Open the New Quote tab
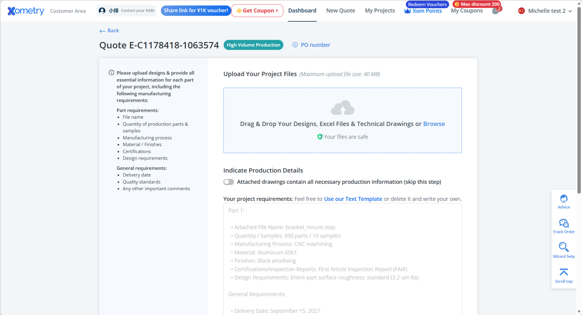Screen dimensions: 582x315 click(x=340, y=11)
